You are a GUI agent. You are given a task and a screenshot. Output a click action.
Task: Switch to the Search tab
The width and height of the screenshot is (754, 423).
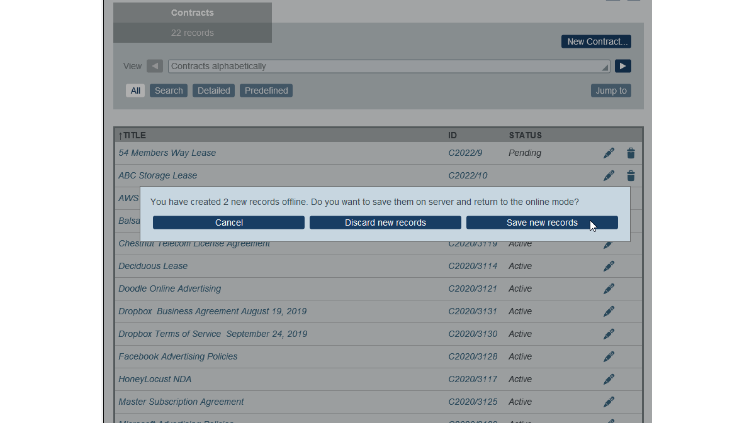pos(169,91)
